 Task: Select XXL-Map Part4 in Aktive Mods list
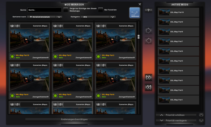pos(179,71)
